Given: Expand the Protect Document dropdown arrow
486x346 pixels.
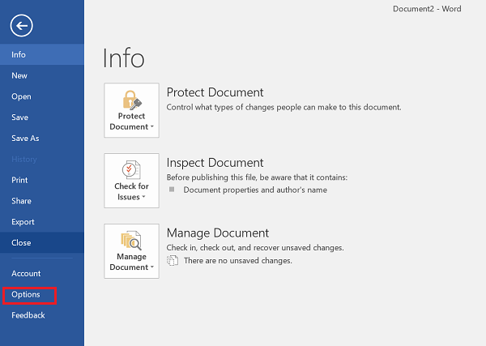Looking at the screenshot, I should click(152, 126).
